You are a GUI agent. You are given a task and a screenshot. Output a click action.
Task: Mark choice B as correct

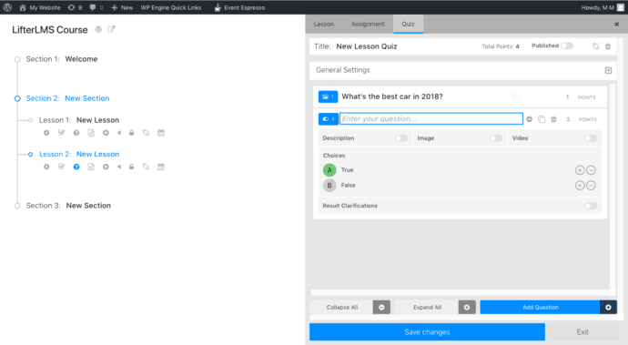click(329, 186)
